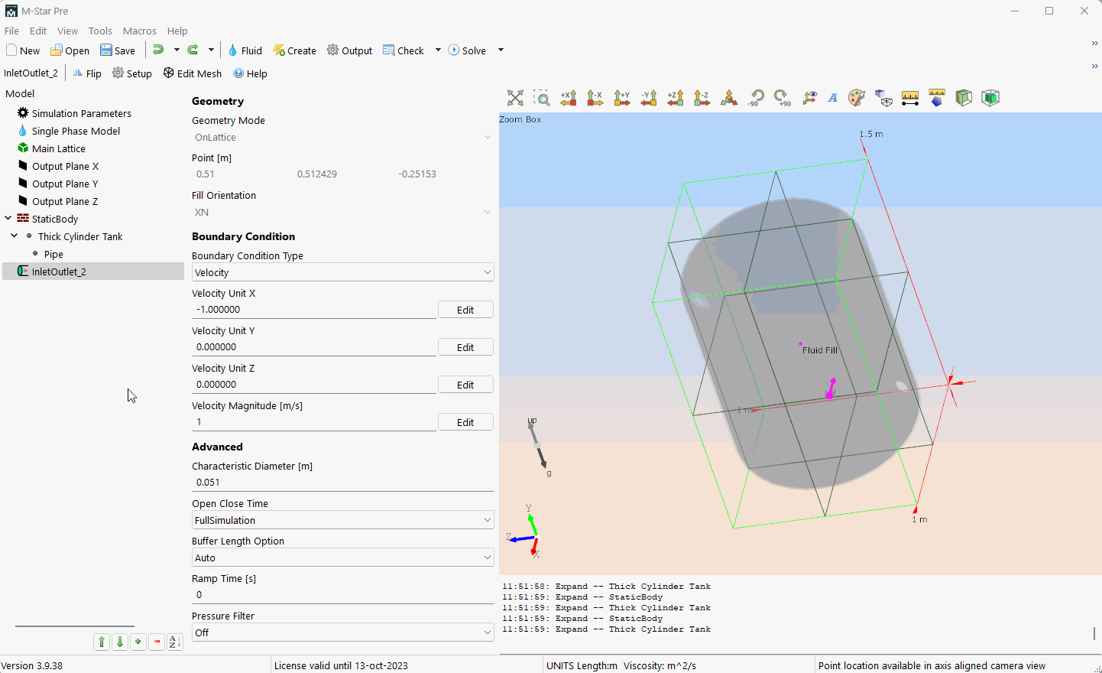Viewport: 1102px width, 673px height.
Task: Switch to isometric view
Action: coord(729,98)
